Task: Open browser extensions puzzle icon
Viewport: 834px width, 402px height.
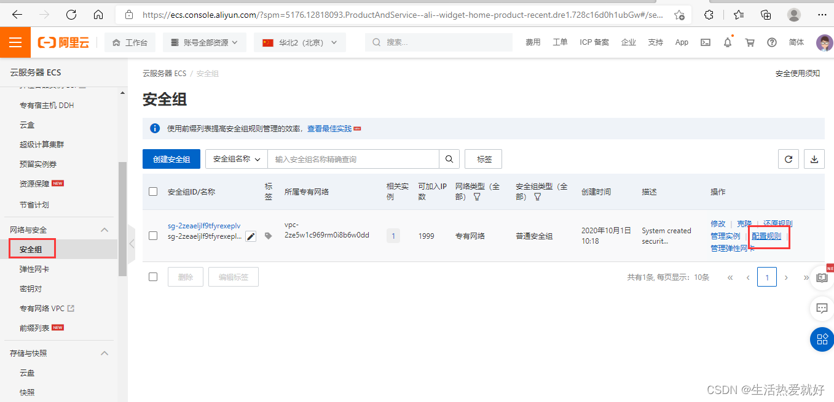Action: [709, 14]
